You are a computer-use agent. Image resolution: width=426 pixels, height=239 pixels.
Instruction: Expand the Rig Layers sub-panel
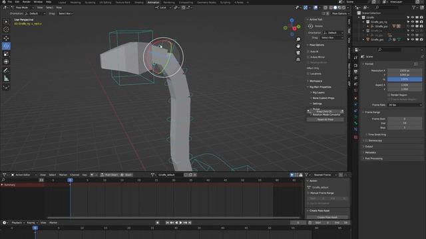pos(318,93)
